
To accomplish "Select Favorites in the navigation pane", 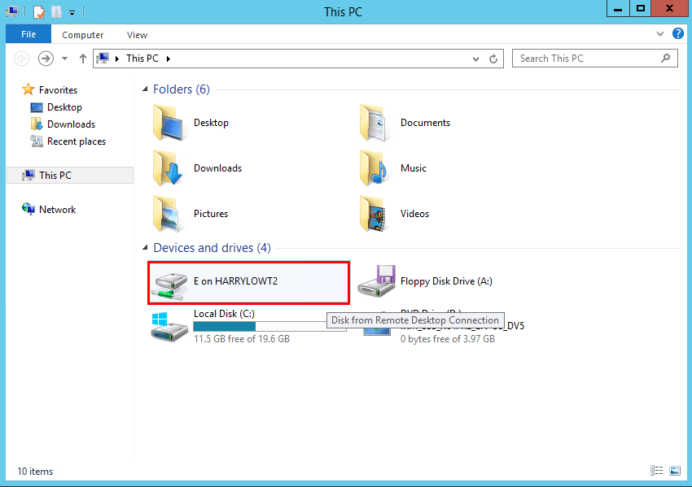I will [58, 90].
